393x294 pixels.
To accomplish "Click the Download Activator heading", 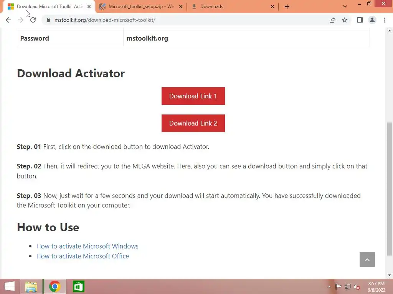I will pos(71,73).
